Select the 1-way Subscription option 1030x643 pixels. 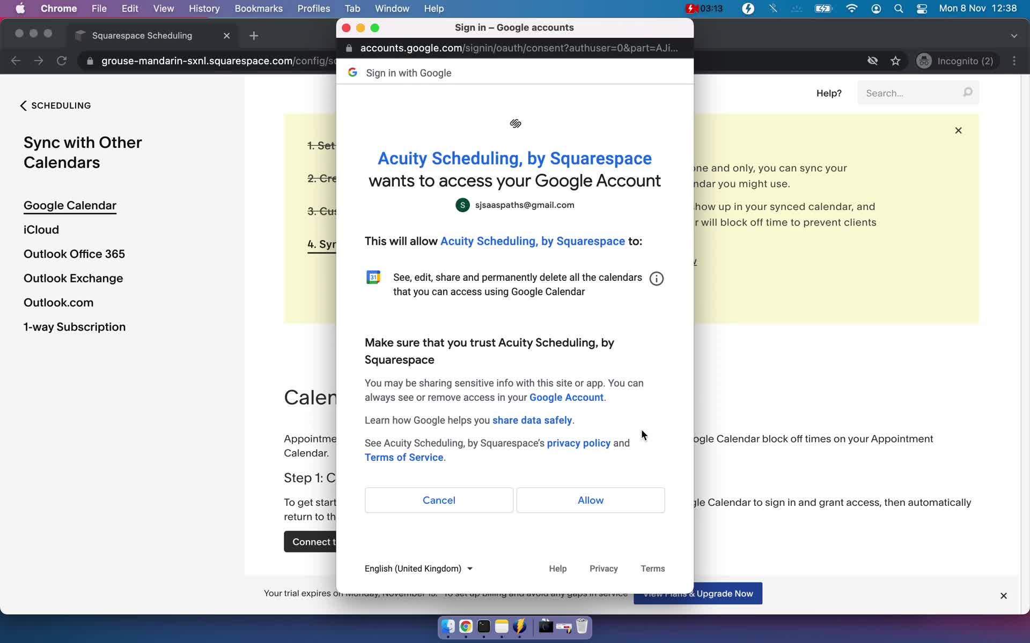click(74, 327)
